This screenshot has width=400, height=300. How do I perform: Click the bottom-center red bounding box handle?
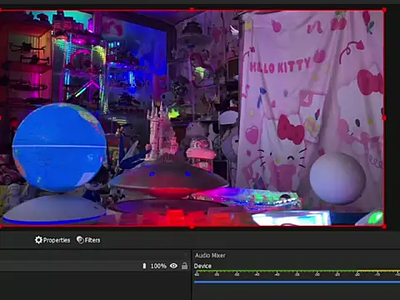pyautogui.click(x=192, y=227)
